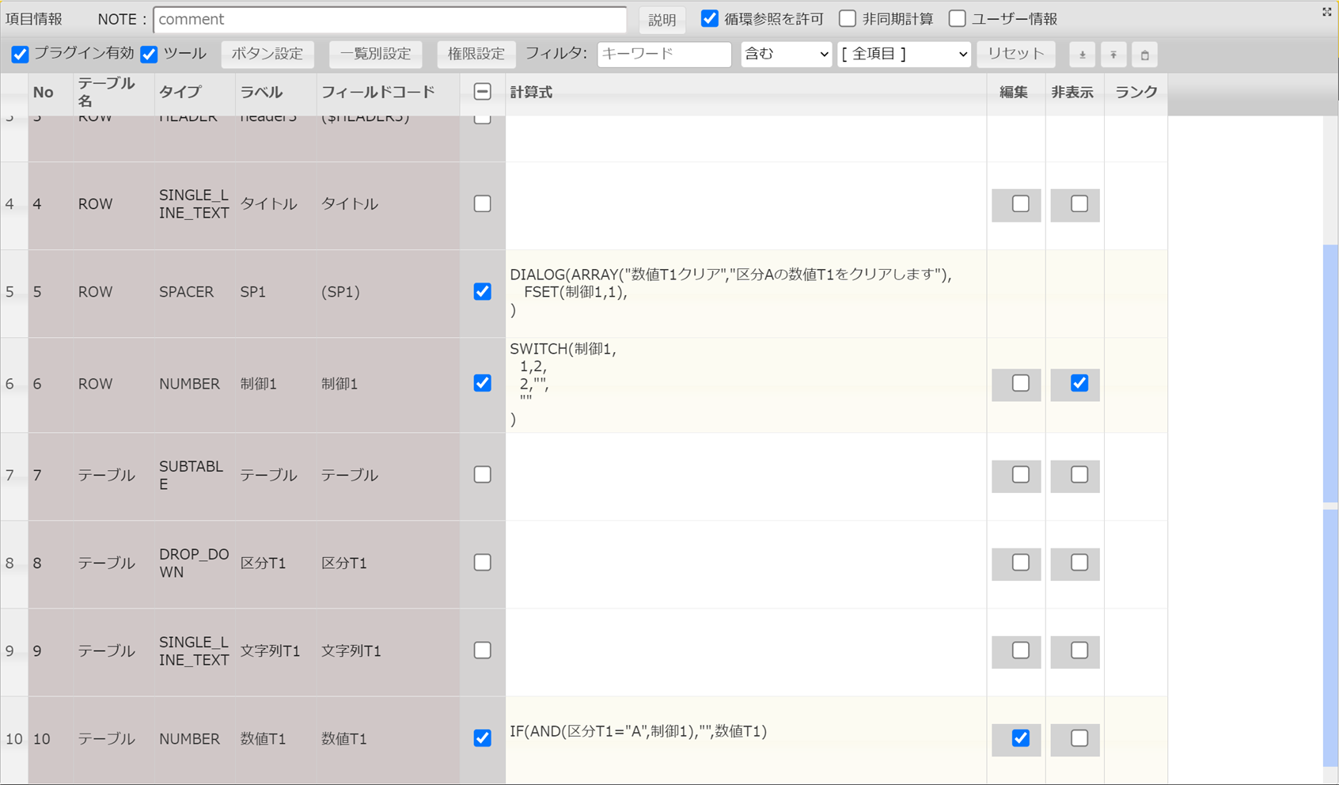This screenshot has height=785, width=1339.
Task: Uncheck the プラグイン有効 checkbox
Action: tap(20, 54)
